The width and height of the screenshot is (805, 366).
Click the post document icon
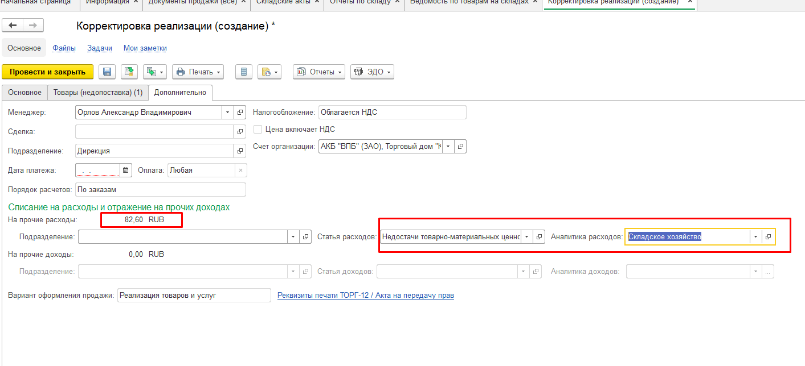pyautogui.click(x=129, y=72)
